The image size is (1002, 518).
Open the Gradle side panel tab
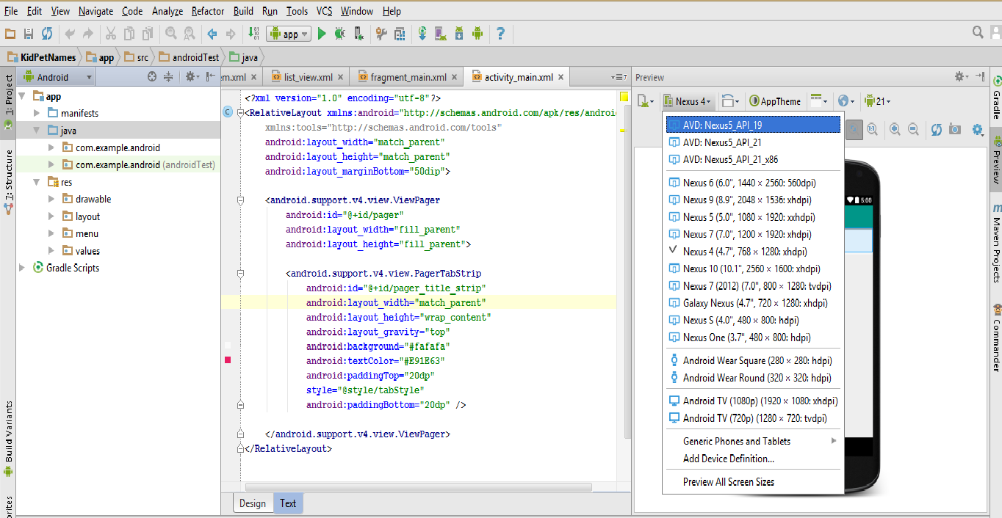[997, 97]
